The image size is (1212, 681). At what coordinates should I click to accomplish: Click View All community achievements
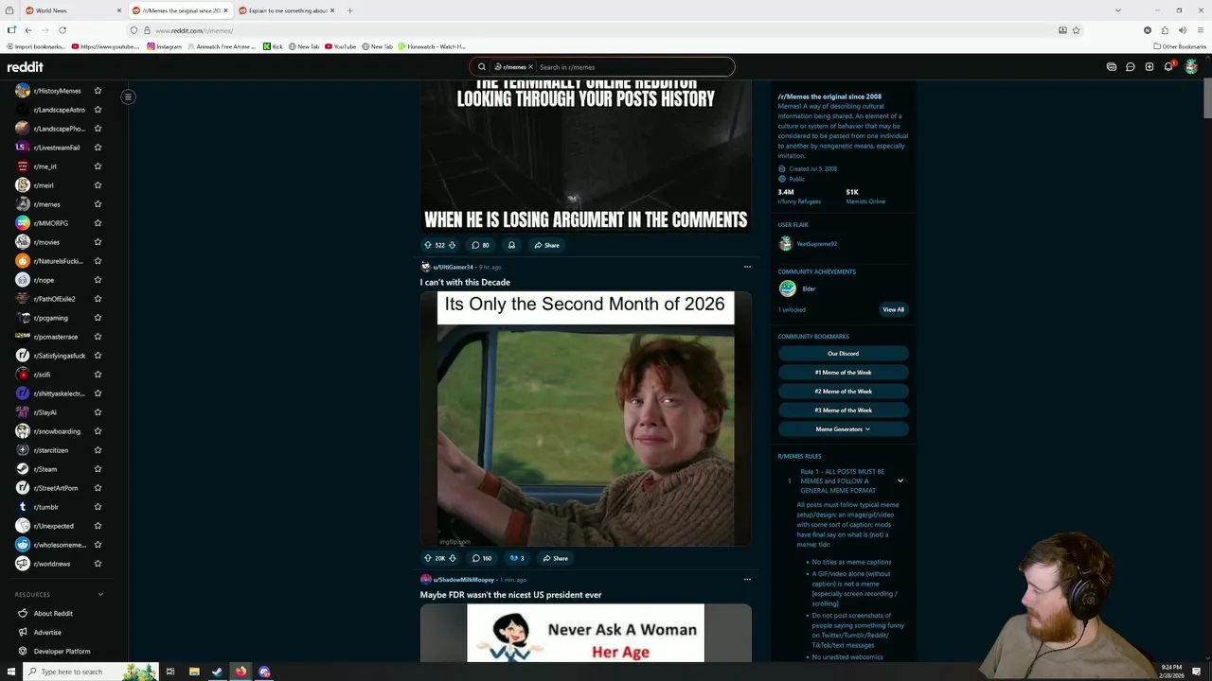tap(893, 309)
